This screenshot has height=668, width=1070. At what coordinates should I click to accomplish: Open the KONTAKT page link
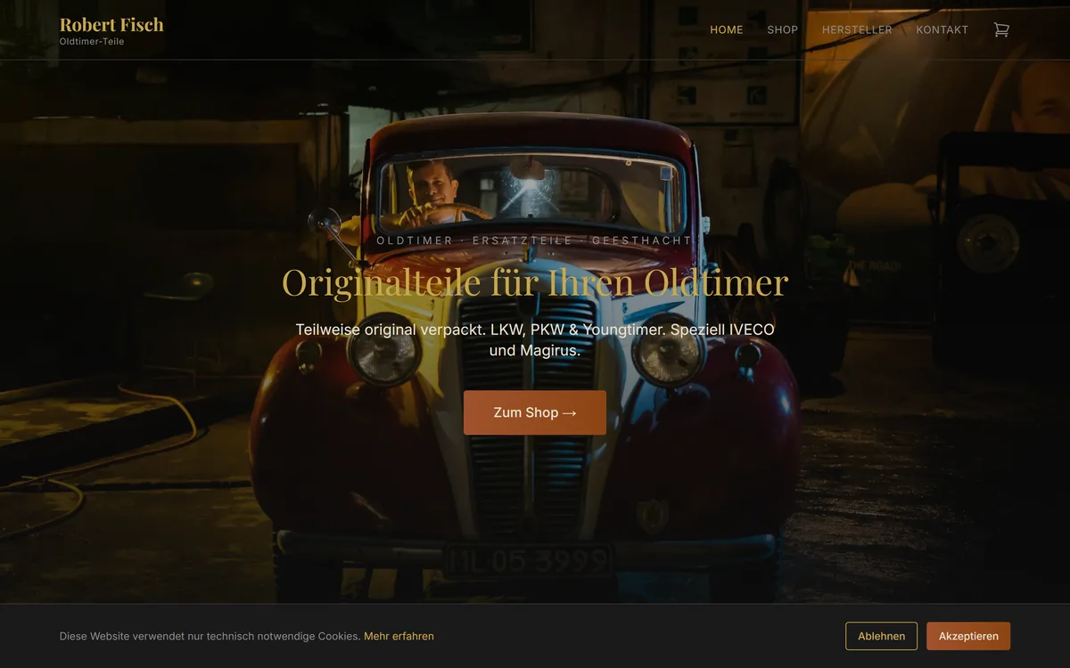(942, 29)
